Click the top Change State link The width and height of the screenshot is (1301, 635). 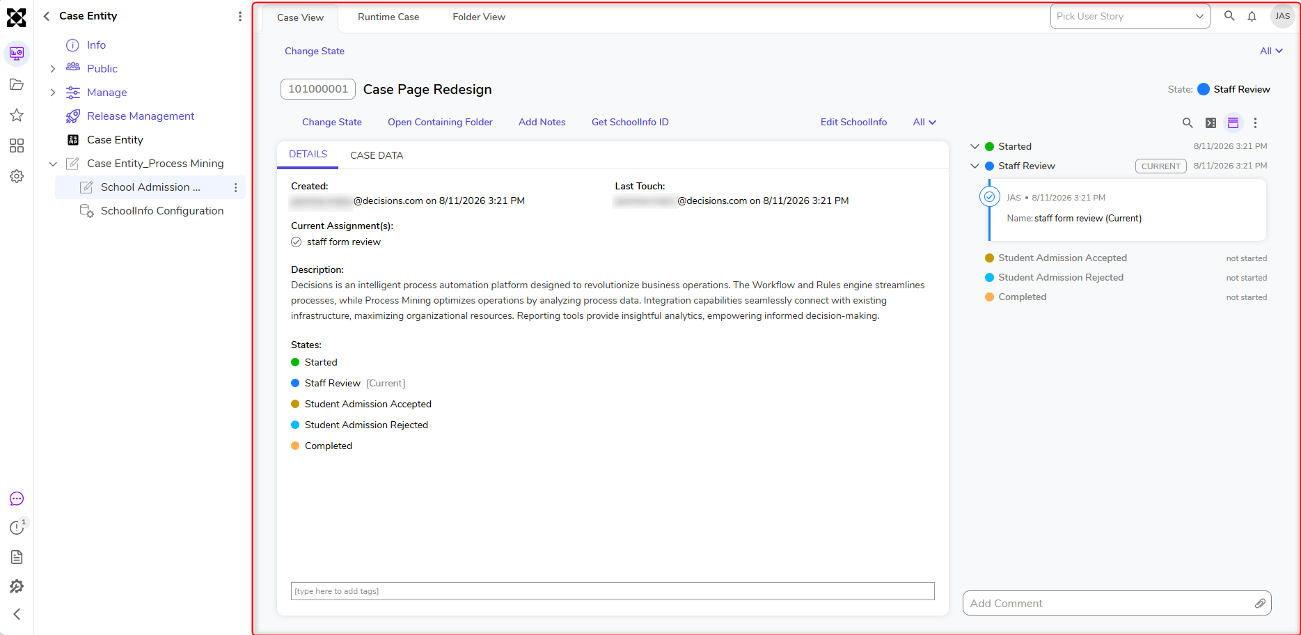315,51
